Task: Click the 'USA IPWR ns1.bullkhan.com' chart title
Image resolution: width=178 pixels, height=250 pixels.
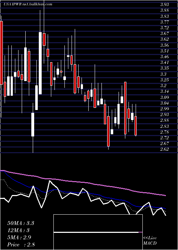Action: pos(28,4)
